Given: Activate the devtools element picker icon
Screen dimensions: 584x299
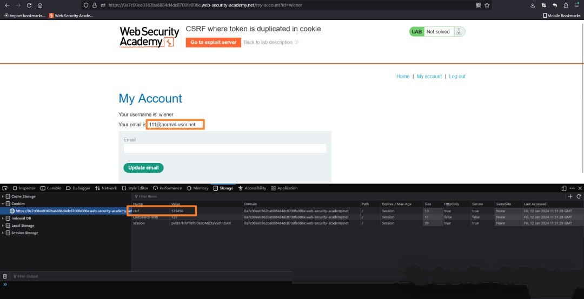Looking at the screenshot, I should (5, 188).
